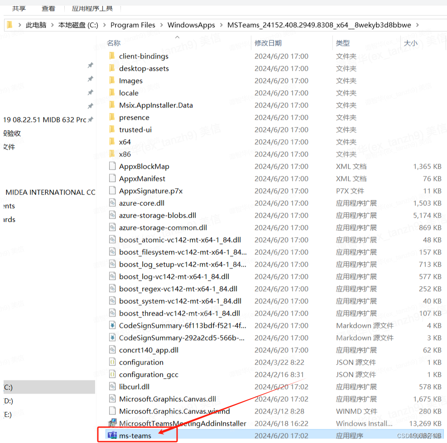Click the azure-core.dll file icon

tap(112, 203)
